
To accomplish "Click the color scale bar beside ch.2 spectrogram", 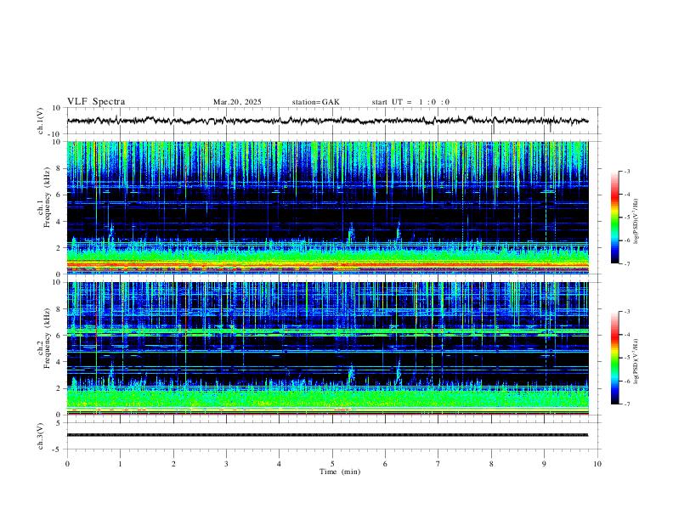I will 615,358.
